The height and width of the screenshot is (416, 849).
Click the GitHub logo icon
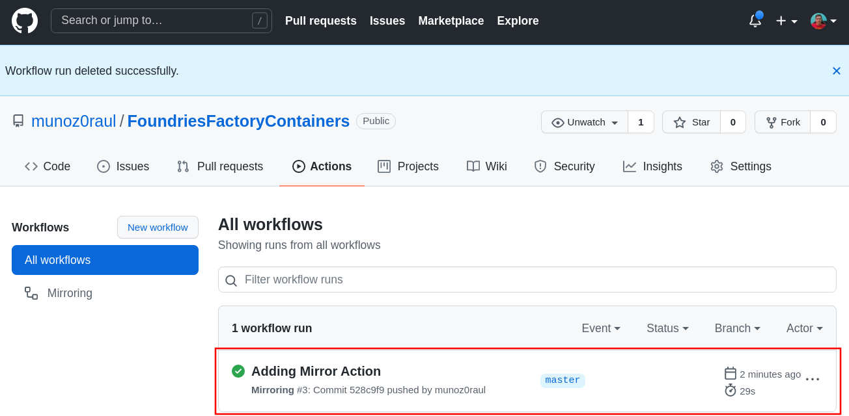click(25, 21)
